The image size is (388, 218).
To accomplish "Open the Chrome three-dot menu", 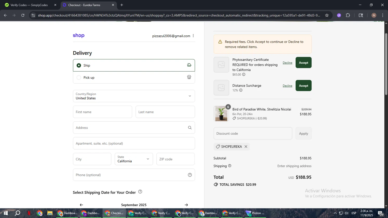I will (x=383, y=15).
